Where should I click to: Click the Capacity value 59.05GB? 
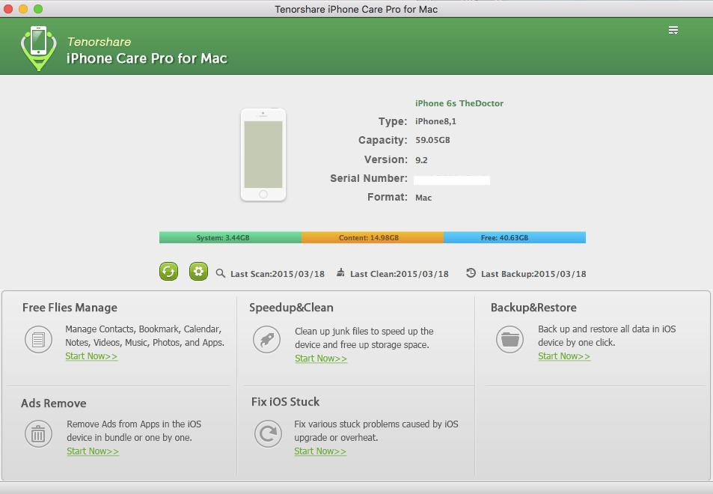(432, 140)
